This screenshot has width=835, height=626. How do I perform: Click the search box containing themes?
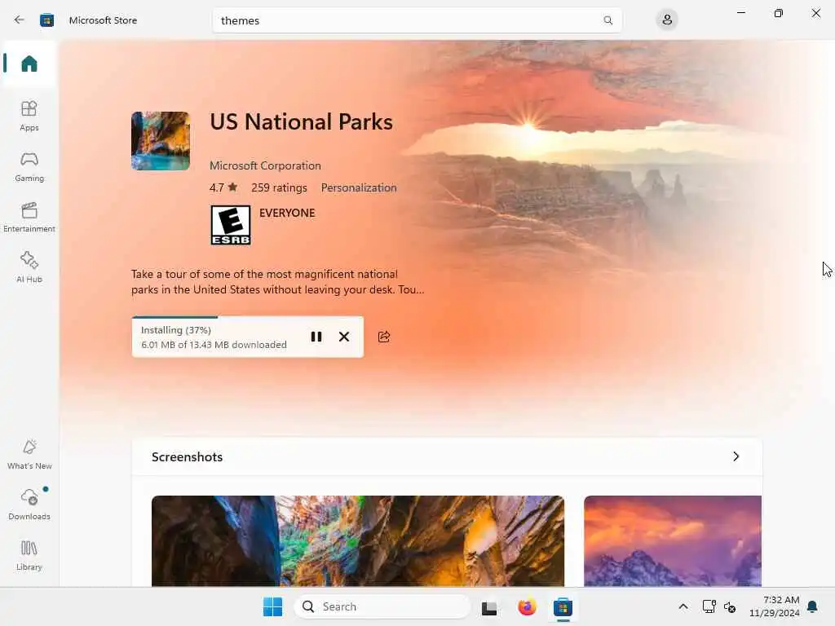point(417,20)
